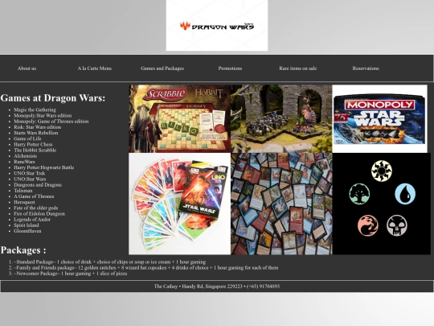The image size is (434, 326).
Task: Click 'RuneWars' list entry
Action: coord(24,162)
